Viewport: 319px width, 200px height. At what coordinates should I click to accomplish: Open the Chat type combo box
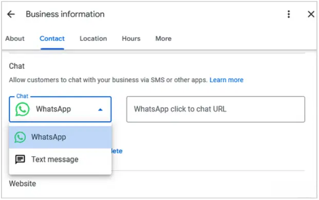pyautogui.click(x=60, y=110)
